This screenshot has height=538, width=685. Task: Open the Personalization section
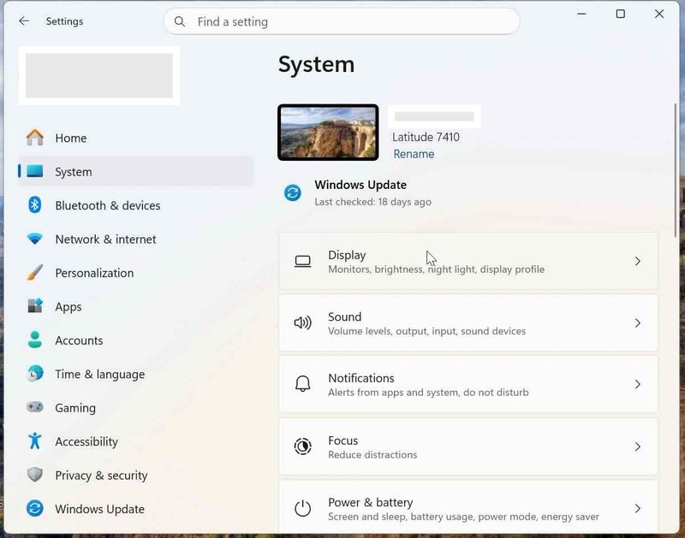point(94,273)
